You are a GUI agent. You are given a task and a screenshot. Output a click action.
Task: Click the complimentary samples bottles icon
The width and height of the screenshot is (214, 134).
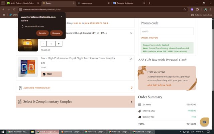pos(20,102)
